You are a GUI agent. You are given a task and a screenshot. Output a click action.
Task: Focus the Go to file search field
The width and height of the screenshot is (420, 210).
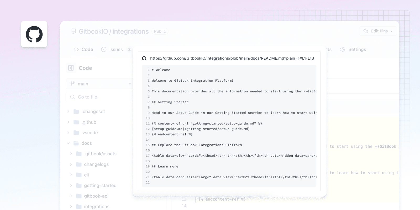[99, 97]
